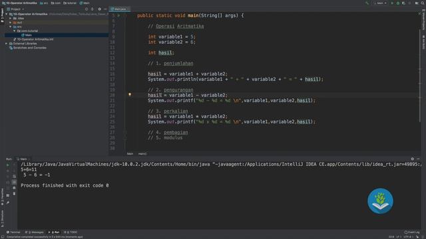Expand the .idea folder in project tree

click(11, 18)
